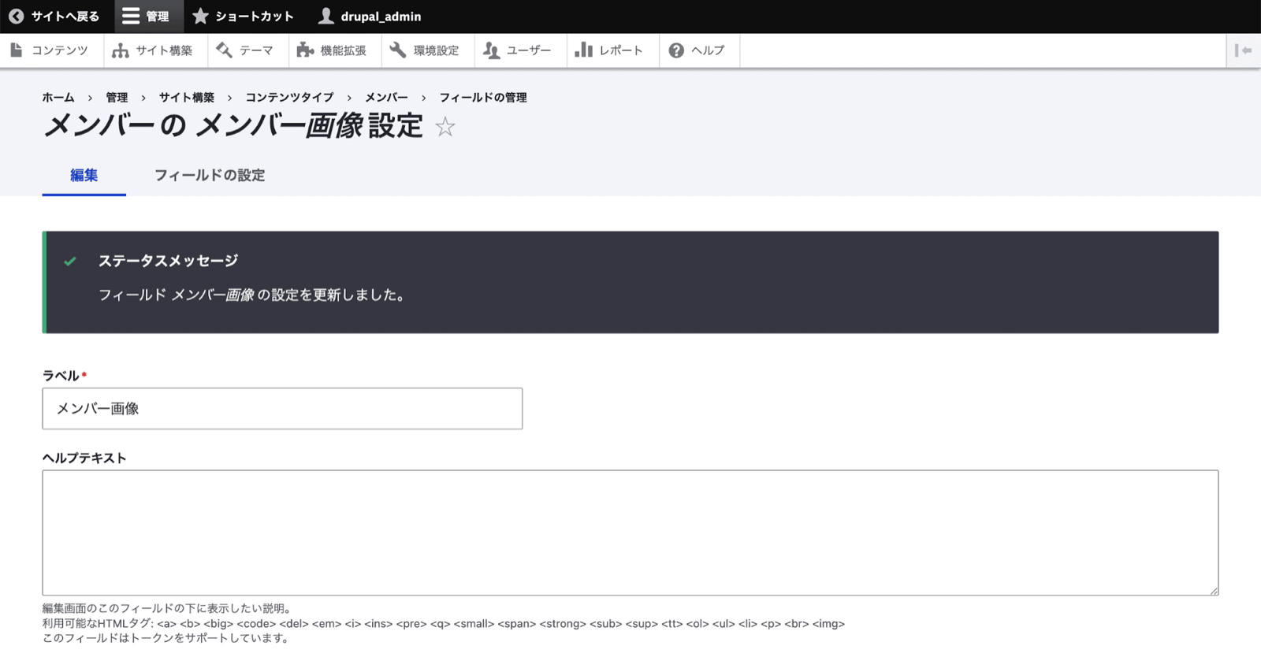Click the star icon for ショートカット
Image resolution: width=1261 pixels, height=657 pixels.
(200, 16)
